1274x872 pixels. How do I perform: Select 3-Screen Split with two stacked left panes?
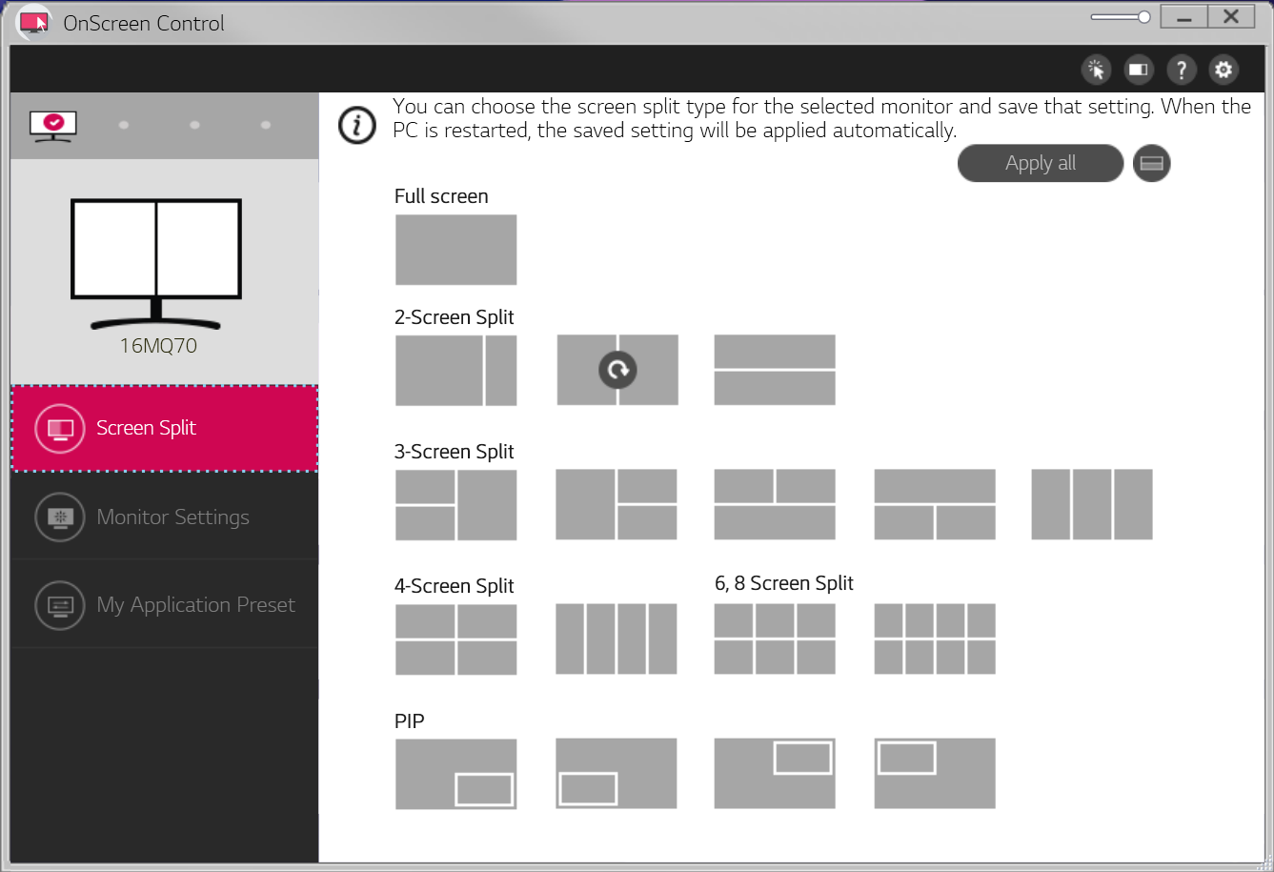(455, 505)
